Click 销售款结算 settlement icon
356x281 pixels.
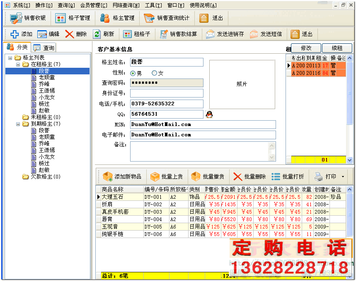click(164, 34)
